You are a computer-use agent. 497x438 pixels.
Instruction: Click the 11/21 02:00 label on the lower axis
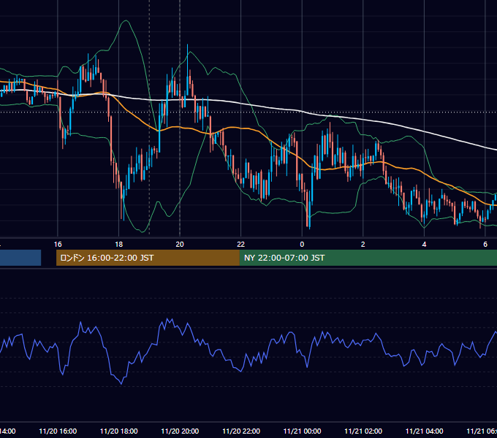[x=363, y=431]
